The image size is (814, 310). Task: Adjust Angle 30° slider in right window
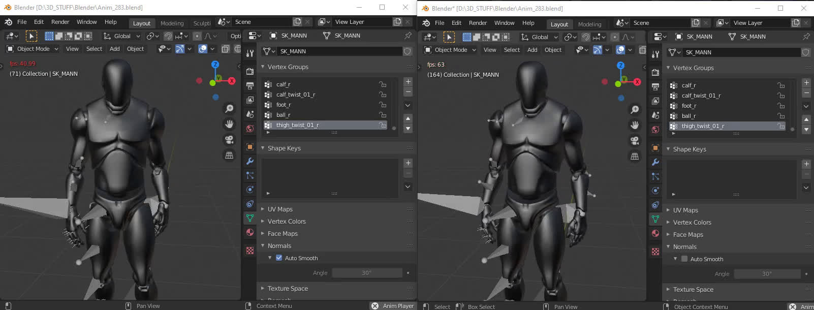click(x=767, y=274)
